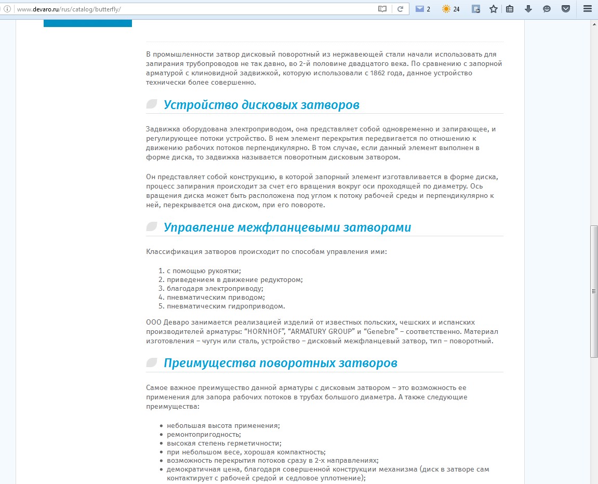This screenshot has height=484, width=598.
Task: Show the bookmarks list
Action: [x=510, y=9]
